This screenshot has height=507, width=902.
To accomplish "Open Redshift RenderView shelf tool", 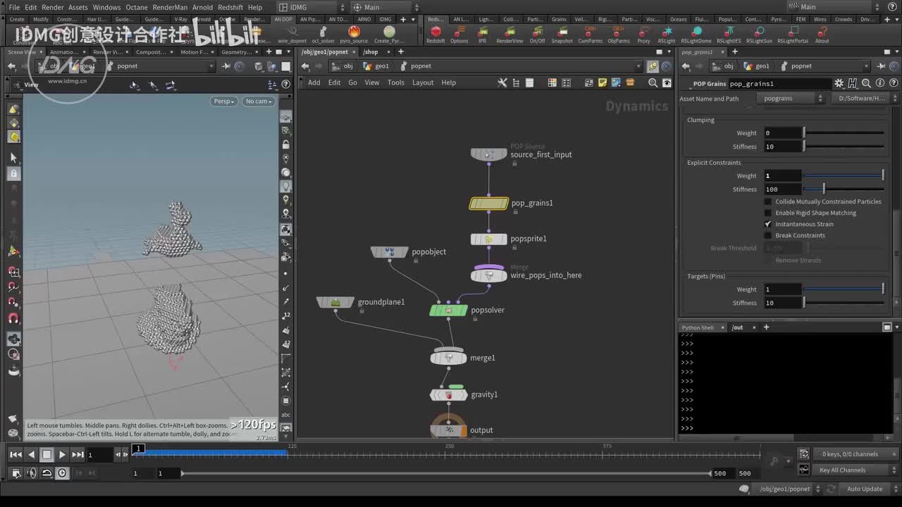I will tap(509, 33).
